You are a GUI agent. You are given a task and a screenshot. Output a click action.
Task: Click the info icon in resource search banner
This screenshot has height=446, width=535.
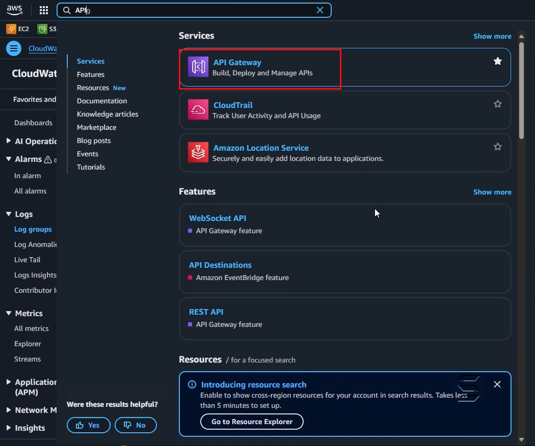[x=192, y=384]
